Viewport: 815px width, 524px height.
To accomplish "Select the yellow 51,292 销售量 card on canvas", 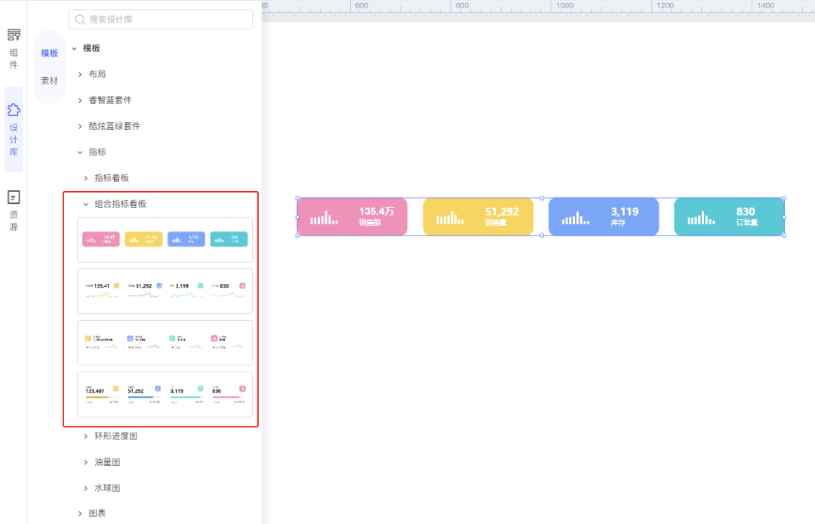I will (x=478, y=217).
